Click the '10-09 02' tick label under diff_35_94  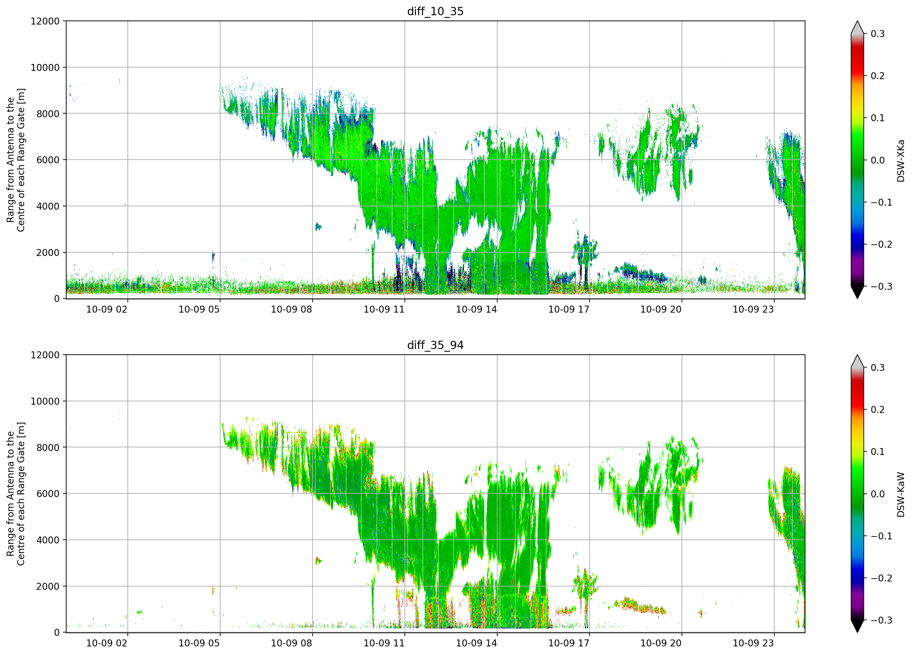pyautogui.click(x=107, y=643)
